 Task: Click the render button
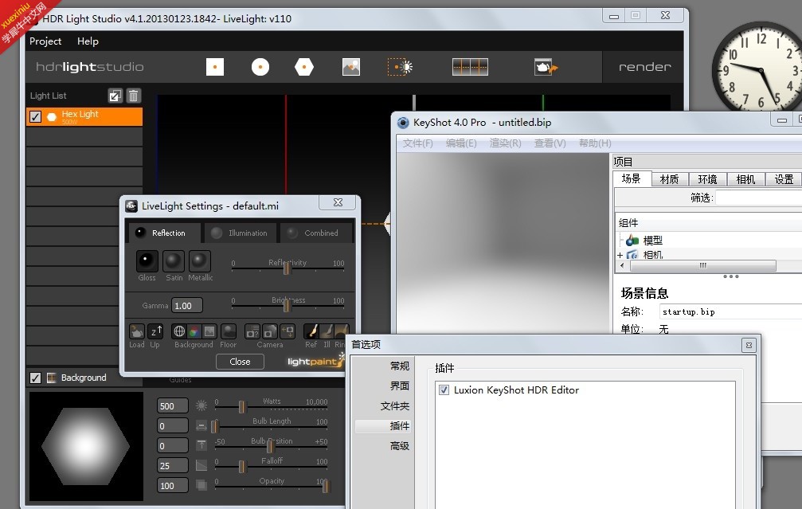tap(644, 67)
